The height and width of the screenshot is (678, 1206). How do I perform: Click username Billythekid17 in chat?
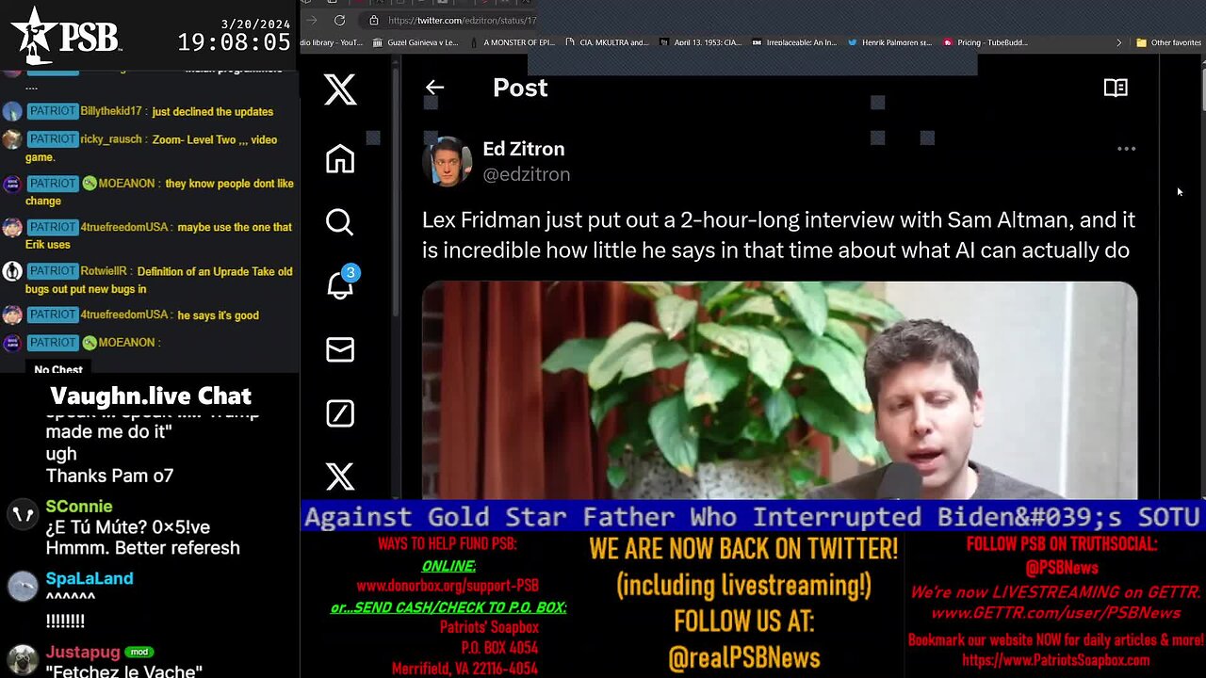[x=111, y=111]
